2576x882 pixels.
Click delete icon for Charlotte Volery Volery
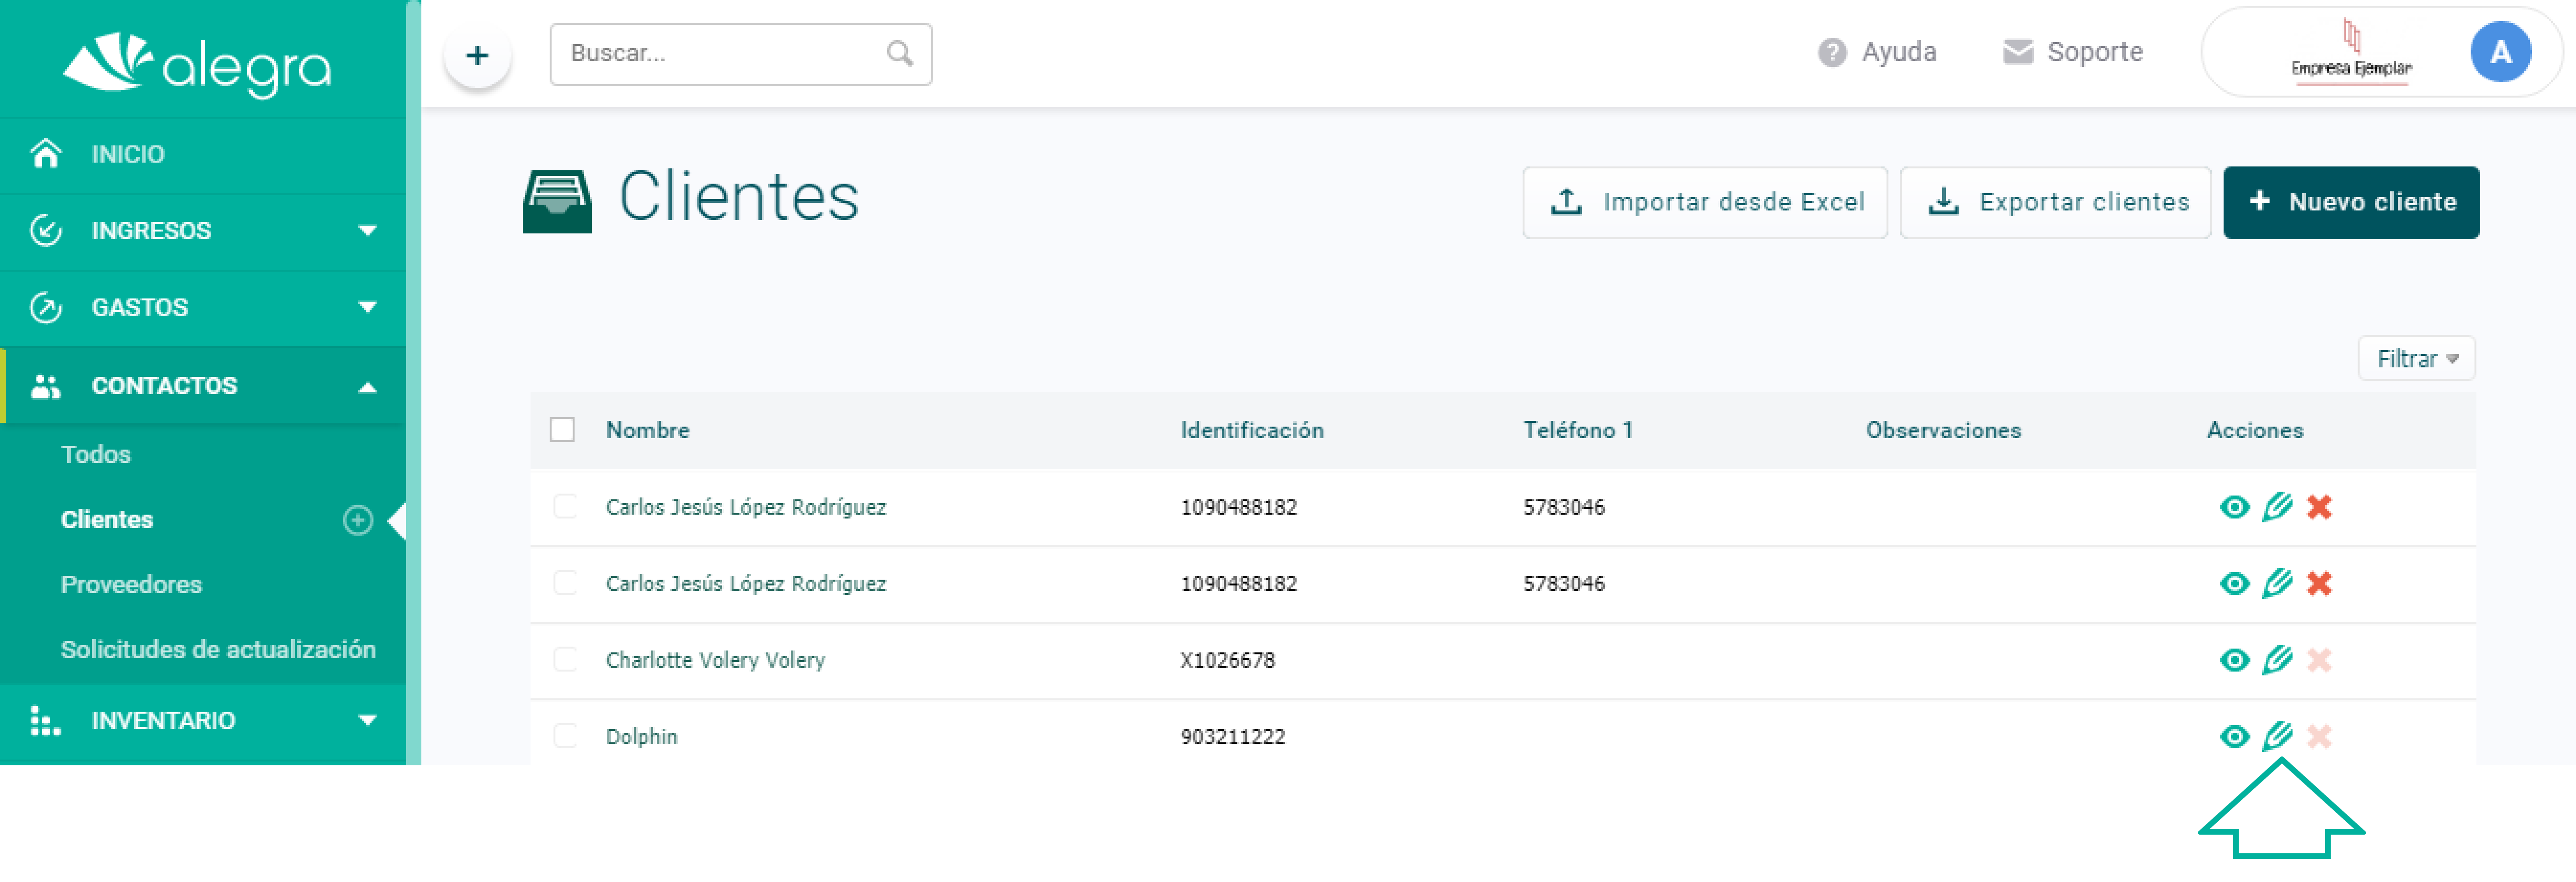coord(2319,660)
